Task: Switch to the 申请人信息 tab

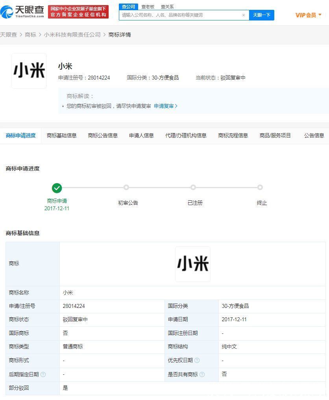Action: [x=141, y=135]
